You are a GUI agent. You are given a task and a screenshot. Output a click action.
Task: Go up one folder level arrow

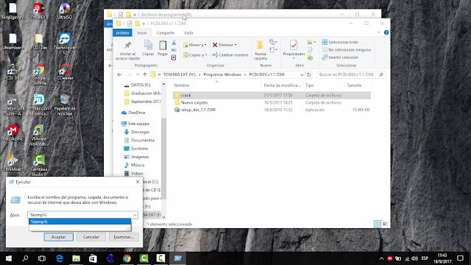tap(145, 74)
